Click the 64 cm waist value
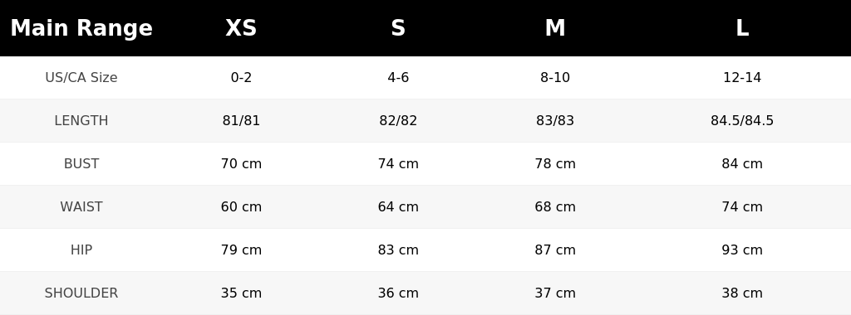Image resolution: width=851 pixels, height=315 pixels. 398,206
